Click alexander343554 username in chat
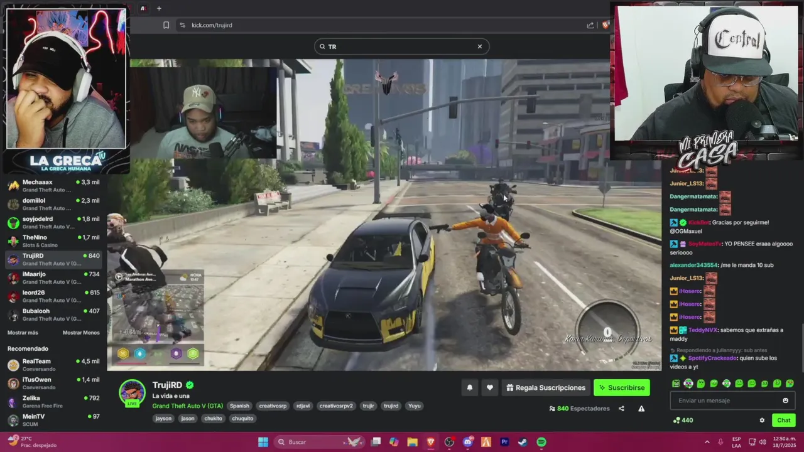 point(694,265)
